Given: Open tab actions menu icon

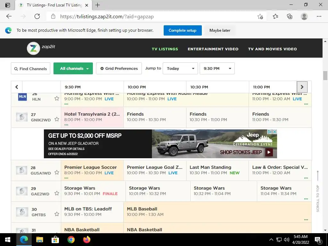Looking at the screenshot, I should tap(8, 5).
